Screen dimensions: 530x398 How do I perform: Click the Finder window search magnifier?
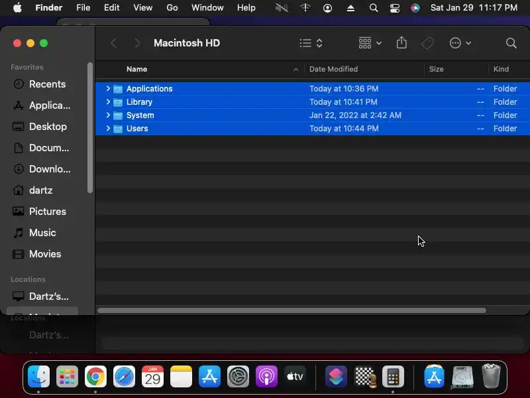511,43
